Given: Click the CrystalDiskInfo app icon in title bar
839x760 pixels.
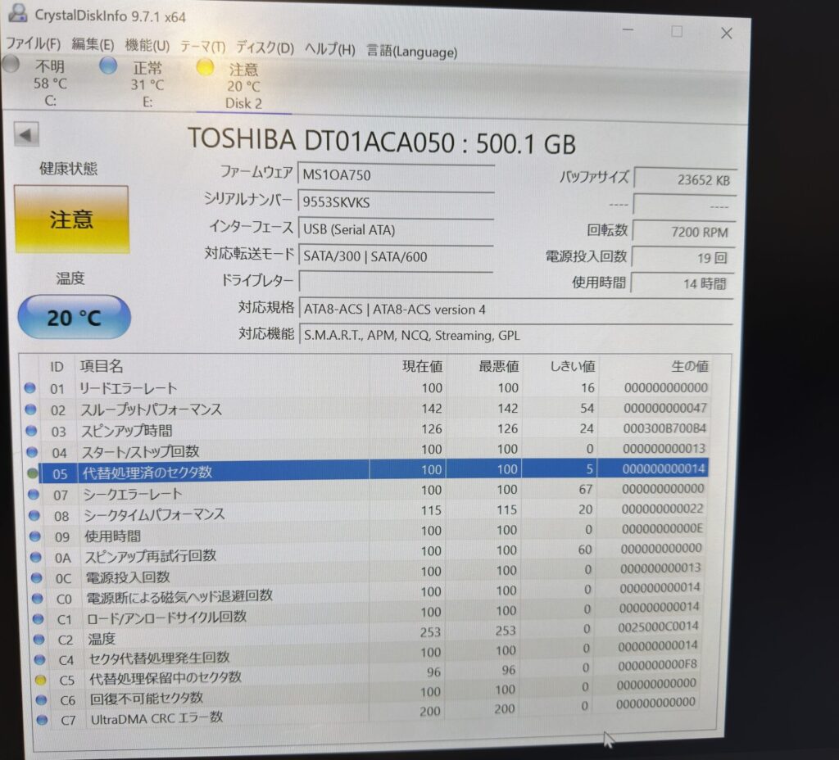Looking at the screenshot, I should [x=18, y=13].
